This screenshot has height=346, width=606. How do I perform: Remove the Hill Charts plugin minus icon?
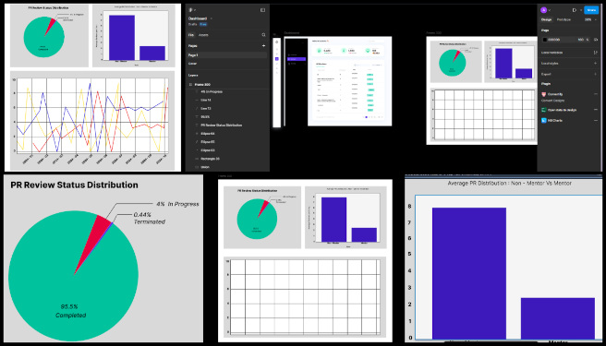click(x=595, y=121)
